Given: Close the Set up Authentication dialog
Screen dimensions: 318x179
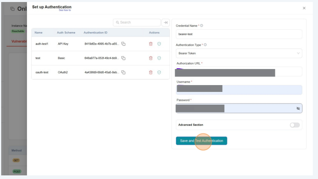Looking at the screenshot, I should (304, 8).
